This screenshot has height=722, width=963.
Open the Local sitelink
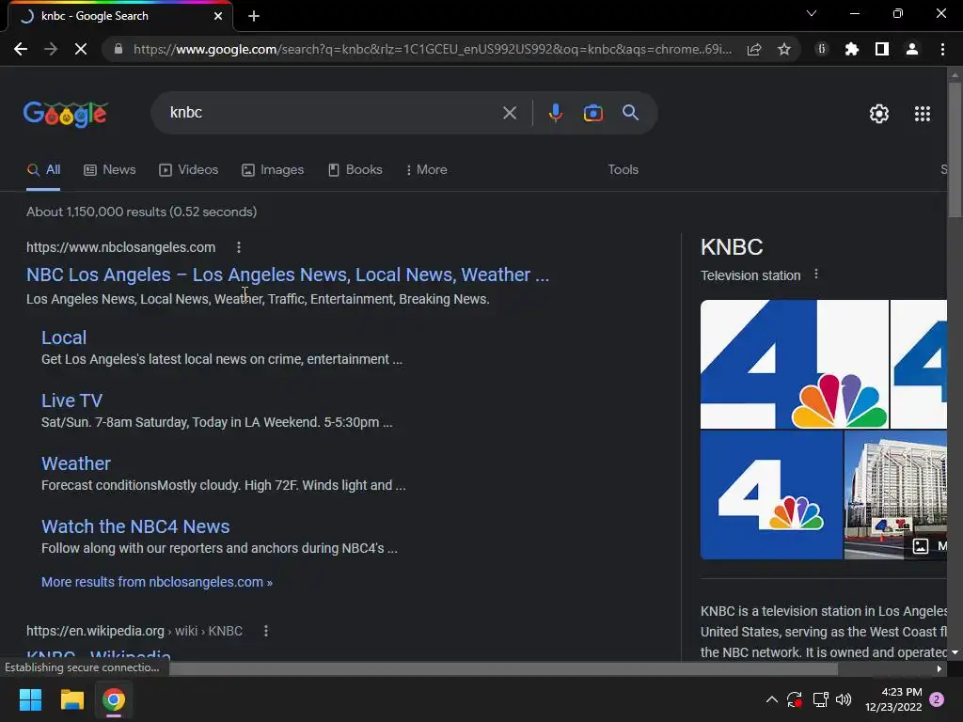pos(64,337)
